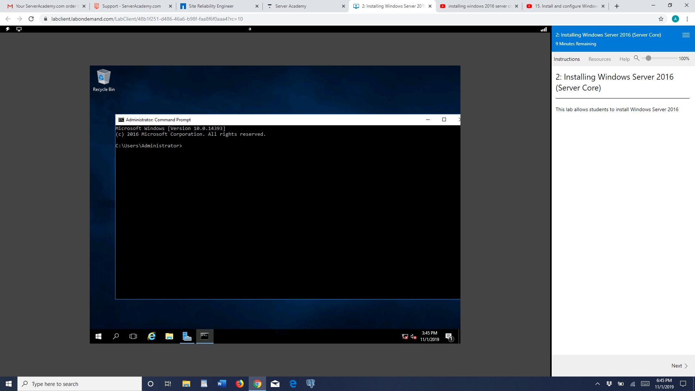Open File Explorer in VM taskbar

click(x=169, y=336)
